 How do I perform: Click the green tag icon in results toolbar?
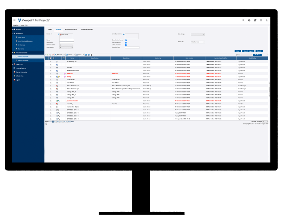(47, 55)
